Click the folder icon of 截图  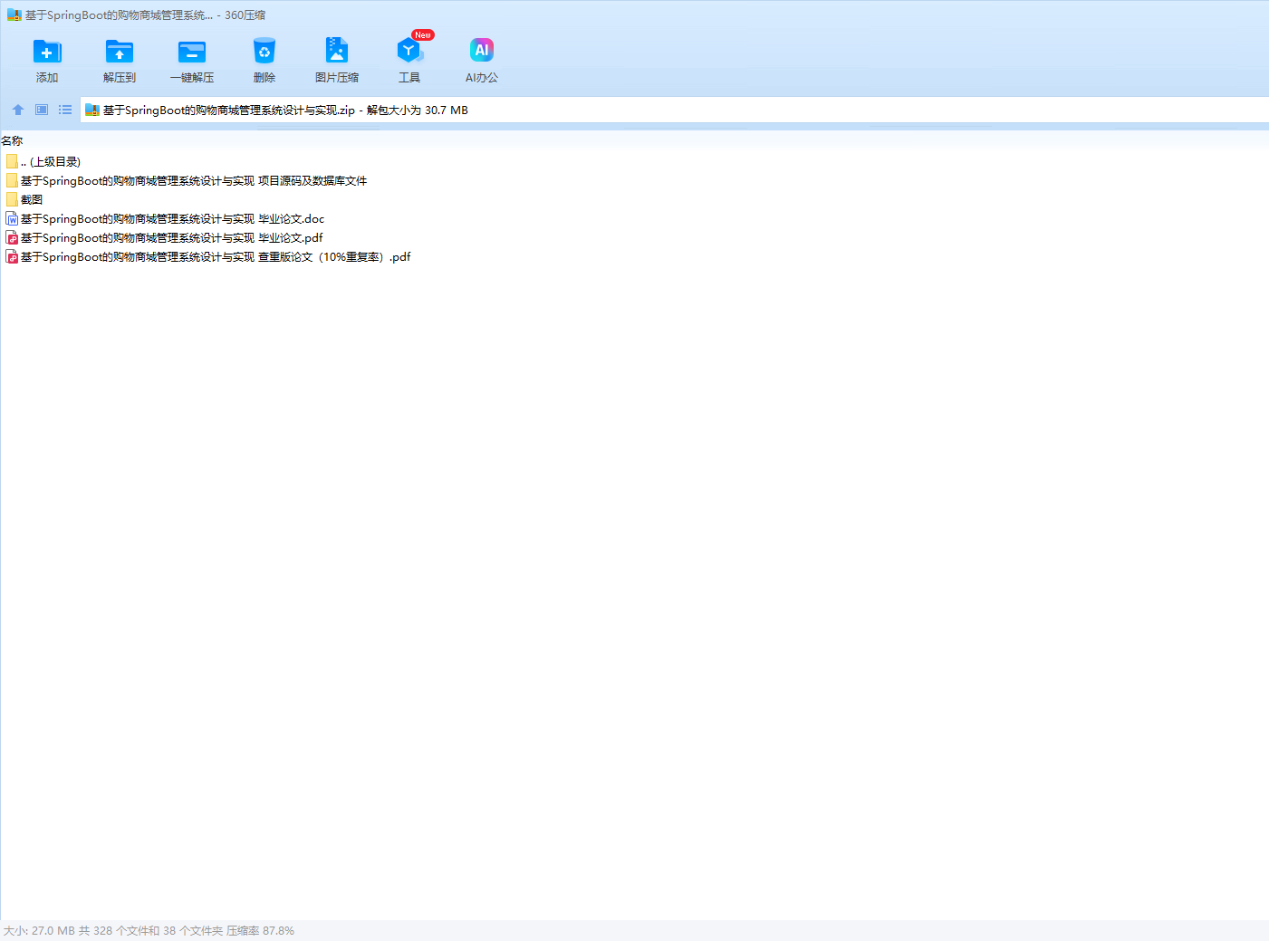click(x=12, y=199)
